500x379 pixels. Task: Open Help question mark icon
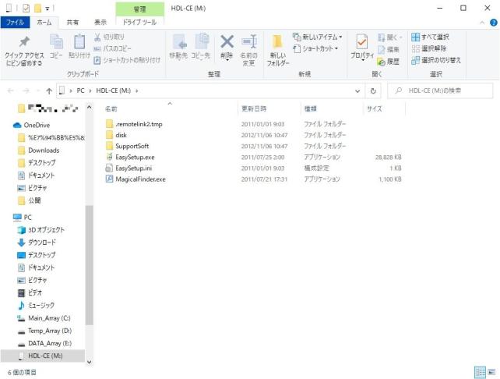pyautogui.click(x=493, y=23)
